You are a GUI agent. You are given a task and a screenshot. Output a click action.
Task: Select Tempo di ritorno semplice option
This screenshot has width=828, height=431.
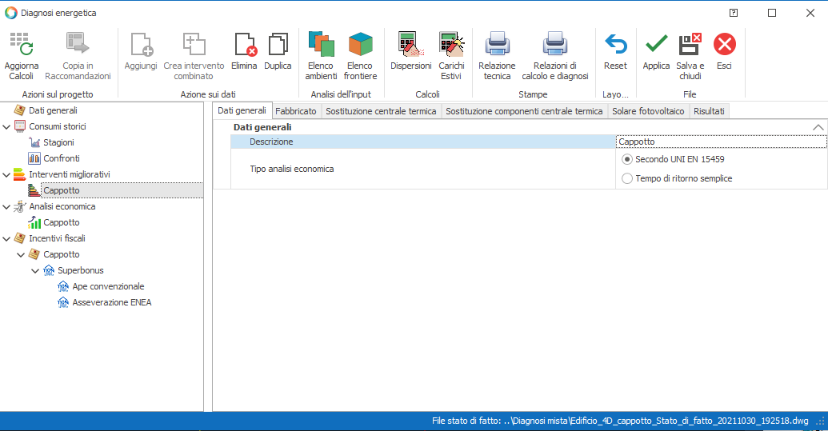[x=627, y=178]
